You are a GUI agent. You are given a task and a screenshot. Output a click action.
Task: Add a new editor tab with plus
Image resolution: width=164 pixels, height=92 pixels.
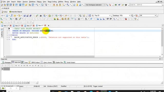tap(48, 26)
